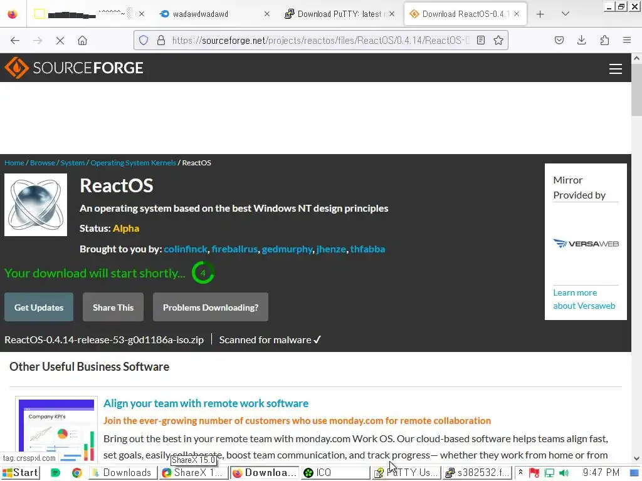Viewport: 642px width, 481px height.
Task: Close the Download ReactOS tab
Action: point(517,14)
